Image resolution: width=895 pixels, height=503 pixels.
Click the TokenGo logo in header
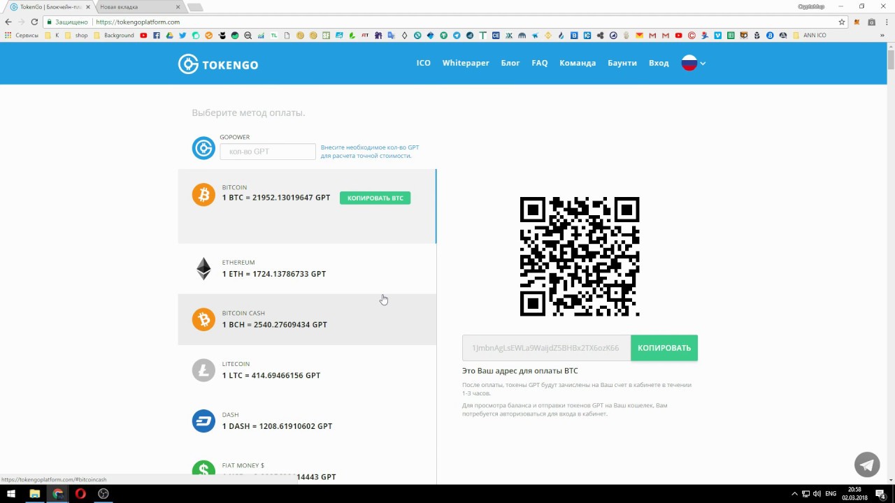tap(218, 64)
